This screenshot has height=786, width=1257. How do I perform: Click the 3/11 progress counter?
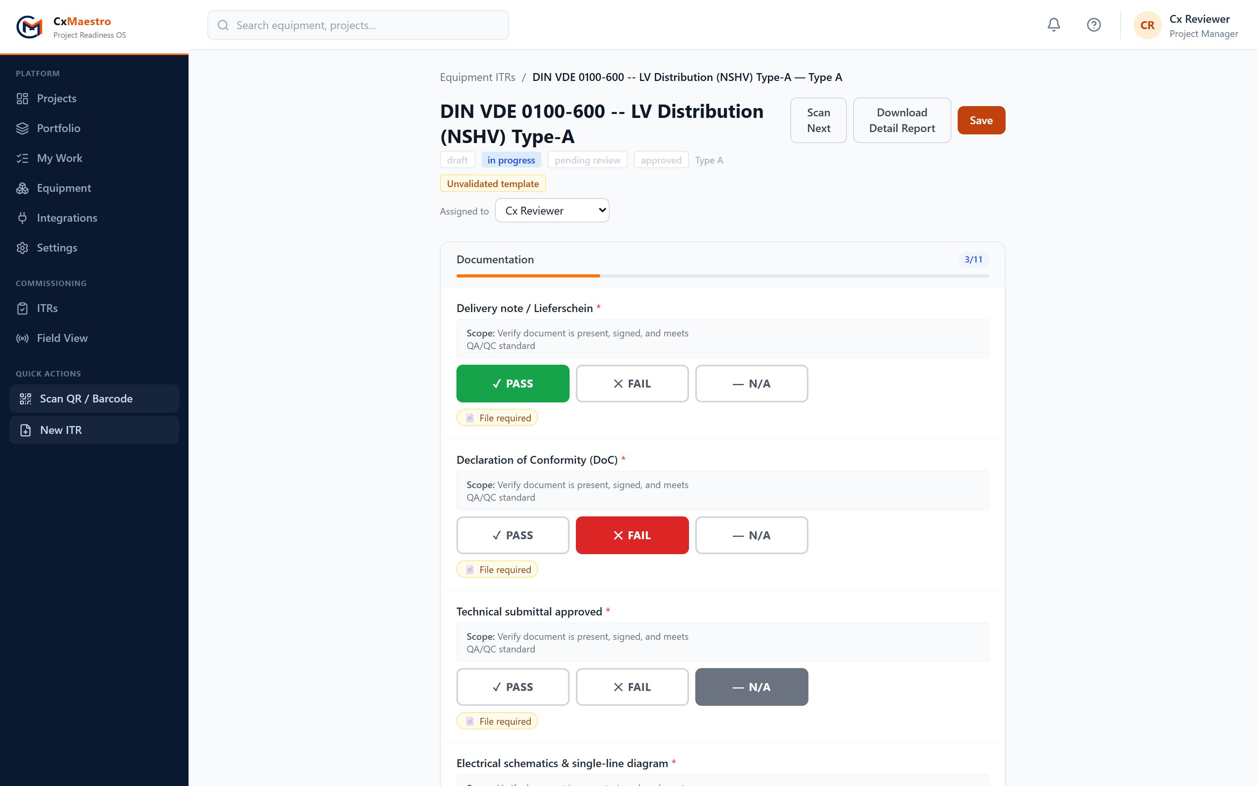tap(973, 259)
